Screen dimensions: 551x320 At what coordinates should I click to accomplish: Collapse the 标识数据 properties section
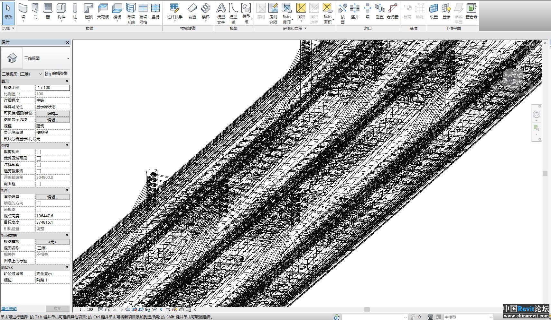click(67, 235)
